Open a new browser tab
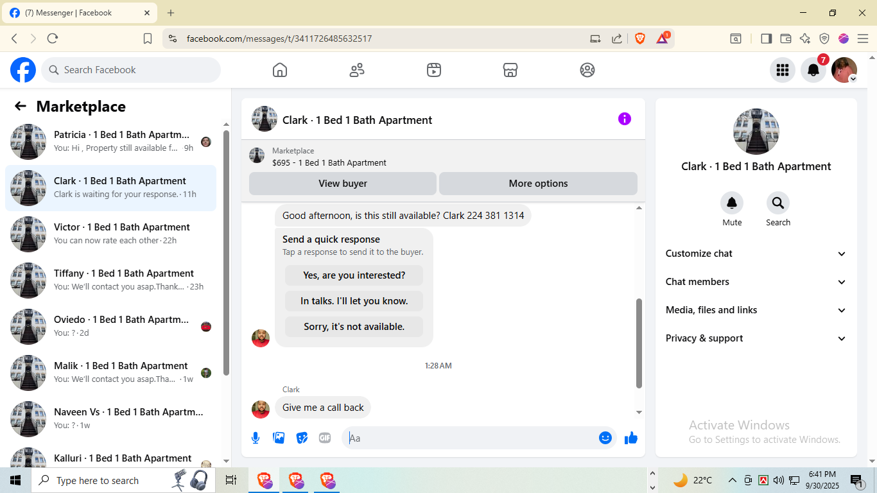This screenshot has height=493, width=877. coord(171,13)
